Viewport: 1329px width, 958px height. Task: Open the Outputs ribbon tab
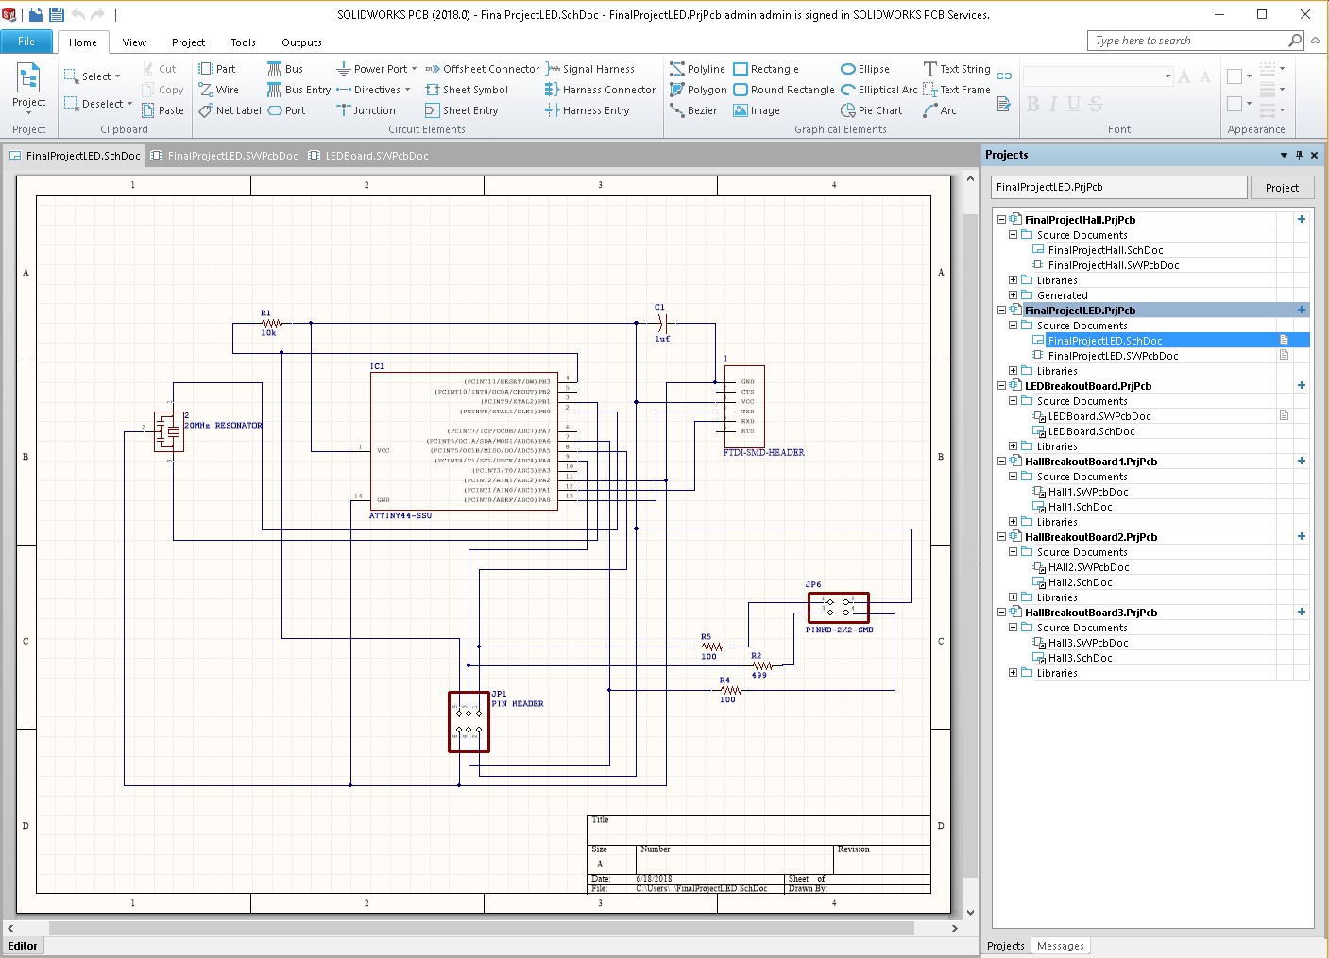pos(301,42)
